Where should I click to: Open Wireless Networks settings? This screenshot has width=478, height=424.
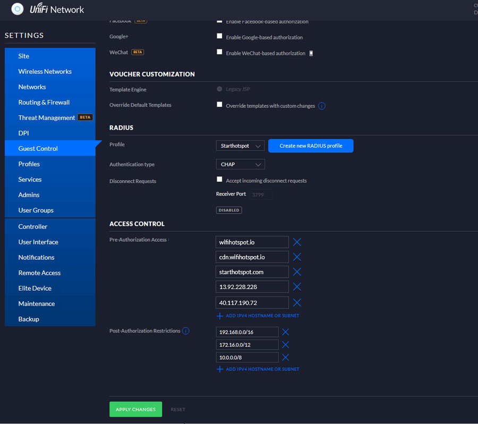pos(45,72)
